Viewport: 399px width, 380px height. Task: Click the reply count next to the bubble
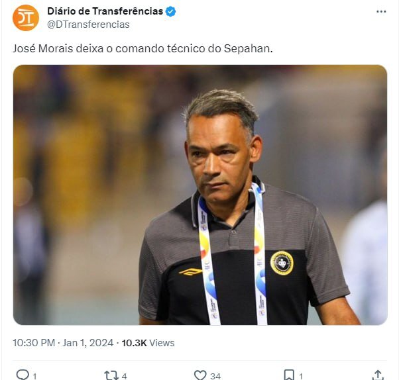[x=34, y=376]
